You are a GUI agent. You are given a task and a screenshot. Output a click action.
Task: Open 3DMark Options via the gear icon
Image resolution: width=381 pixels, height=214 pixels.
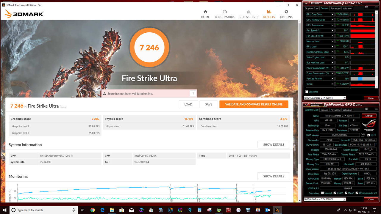coord(286,14)
